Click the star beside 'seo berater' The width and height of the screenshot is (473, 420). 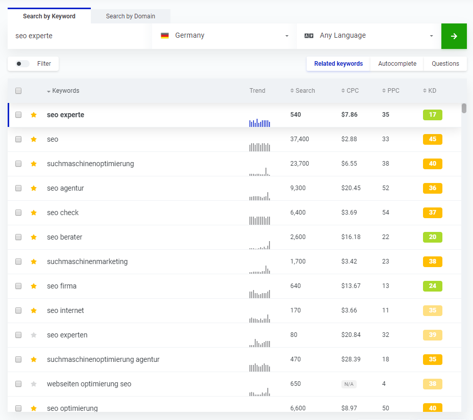pyautogui.click(x=34, y=237)
